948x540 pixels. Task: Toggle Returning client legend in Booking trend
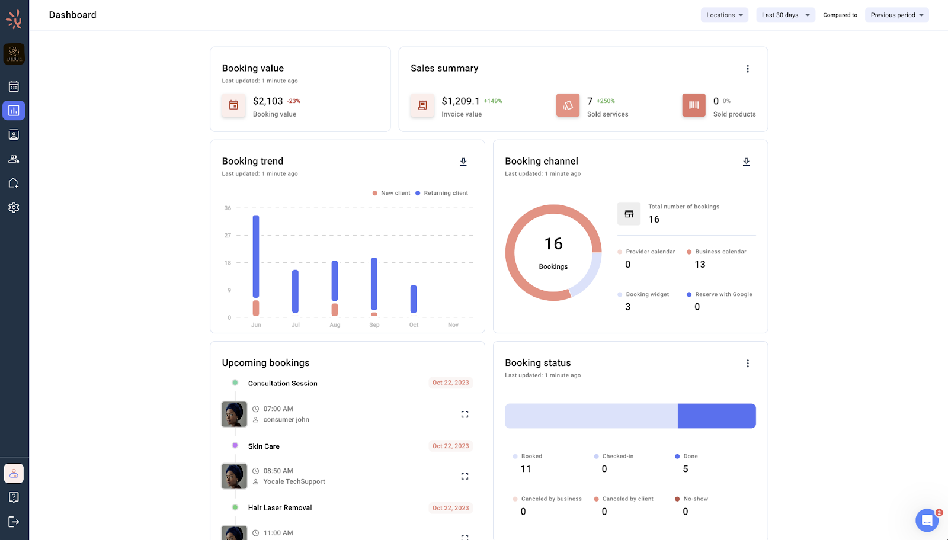pyautogui.click(x=442, y=193)
